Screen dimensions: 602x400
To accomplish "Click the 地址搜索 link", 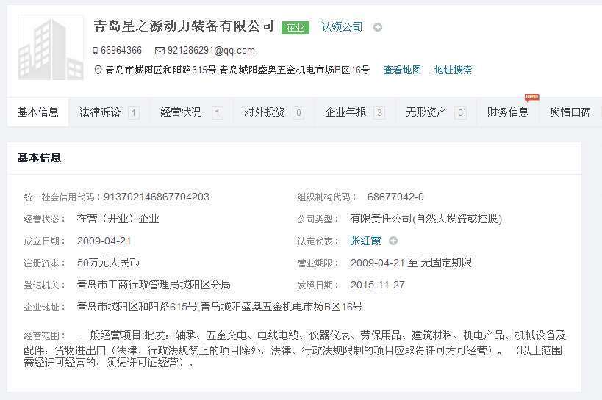I will click(453, 70).
